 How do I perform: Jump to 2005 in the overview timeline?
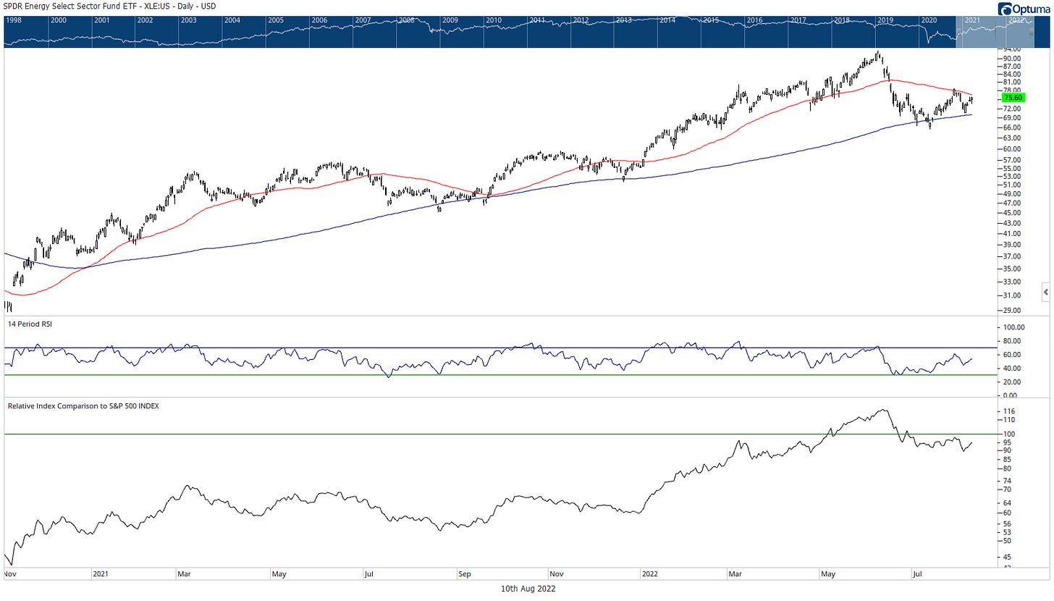(275, 20)
